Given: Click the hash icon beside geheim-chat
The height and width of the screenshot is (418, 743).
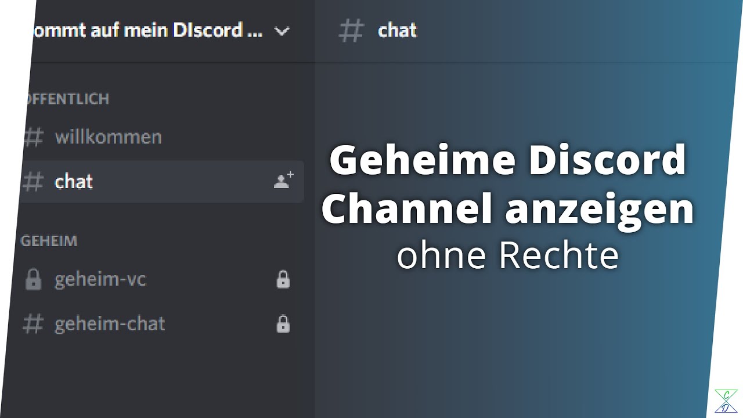Looking at the screenshot, I should 33,324.
